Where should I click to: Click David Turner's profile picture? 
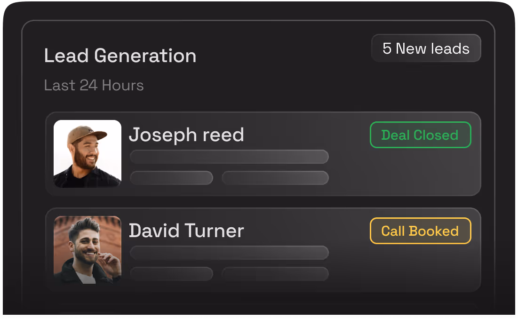coord(88,249)
